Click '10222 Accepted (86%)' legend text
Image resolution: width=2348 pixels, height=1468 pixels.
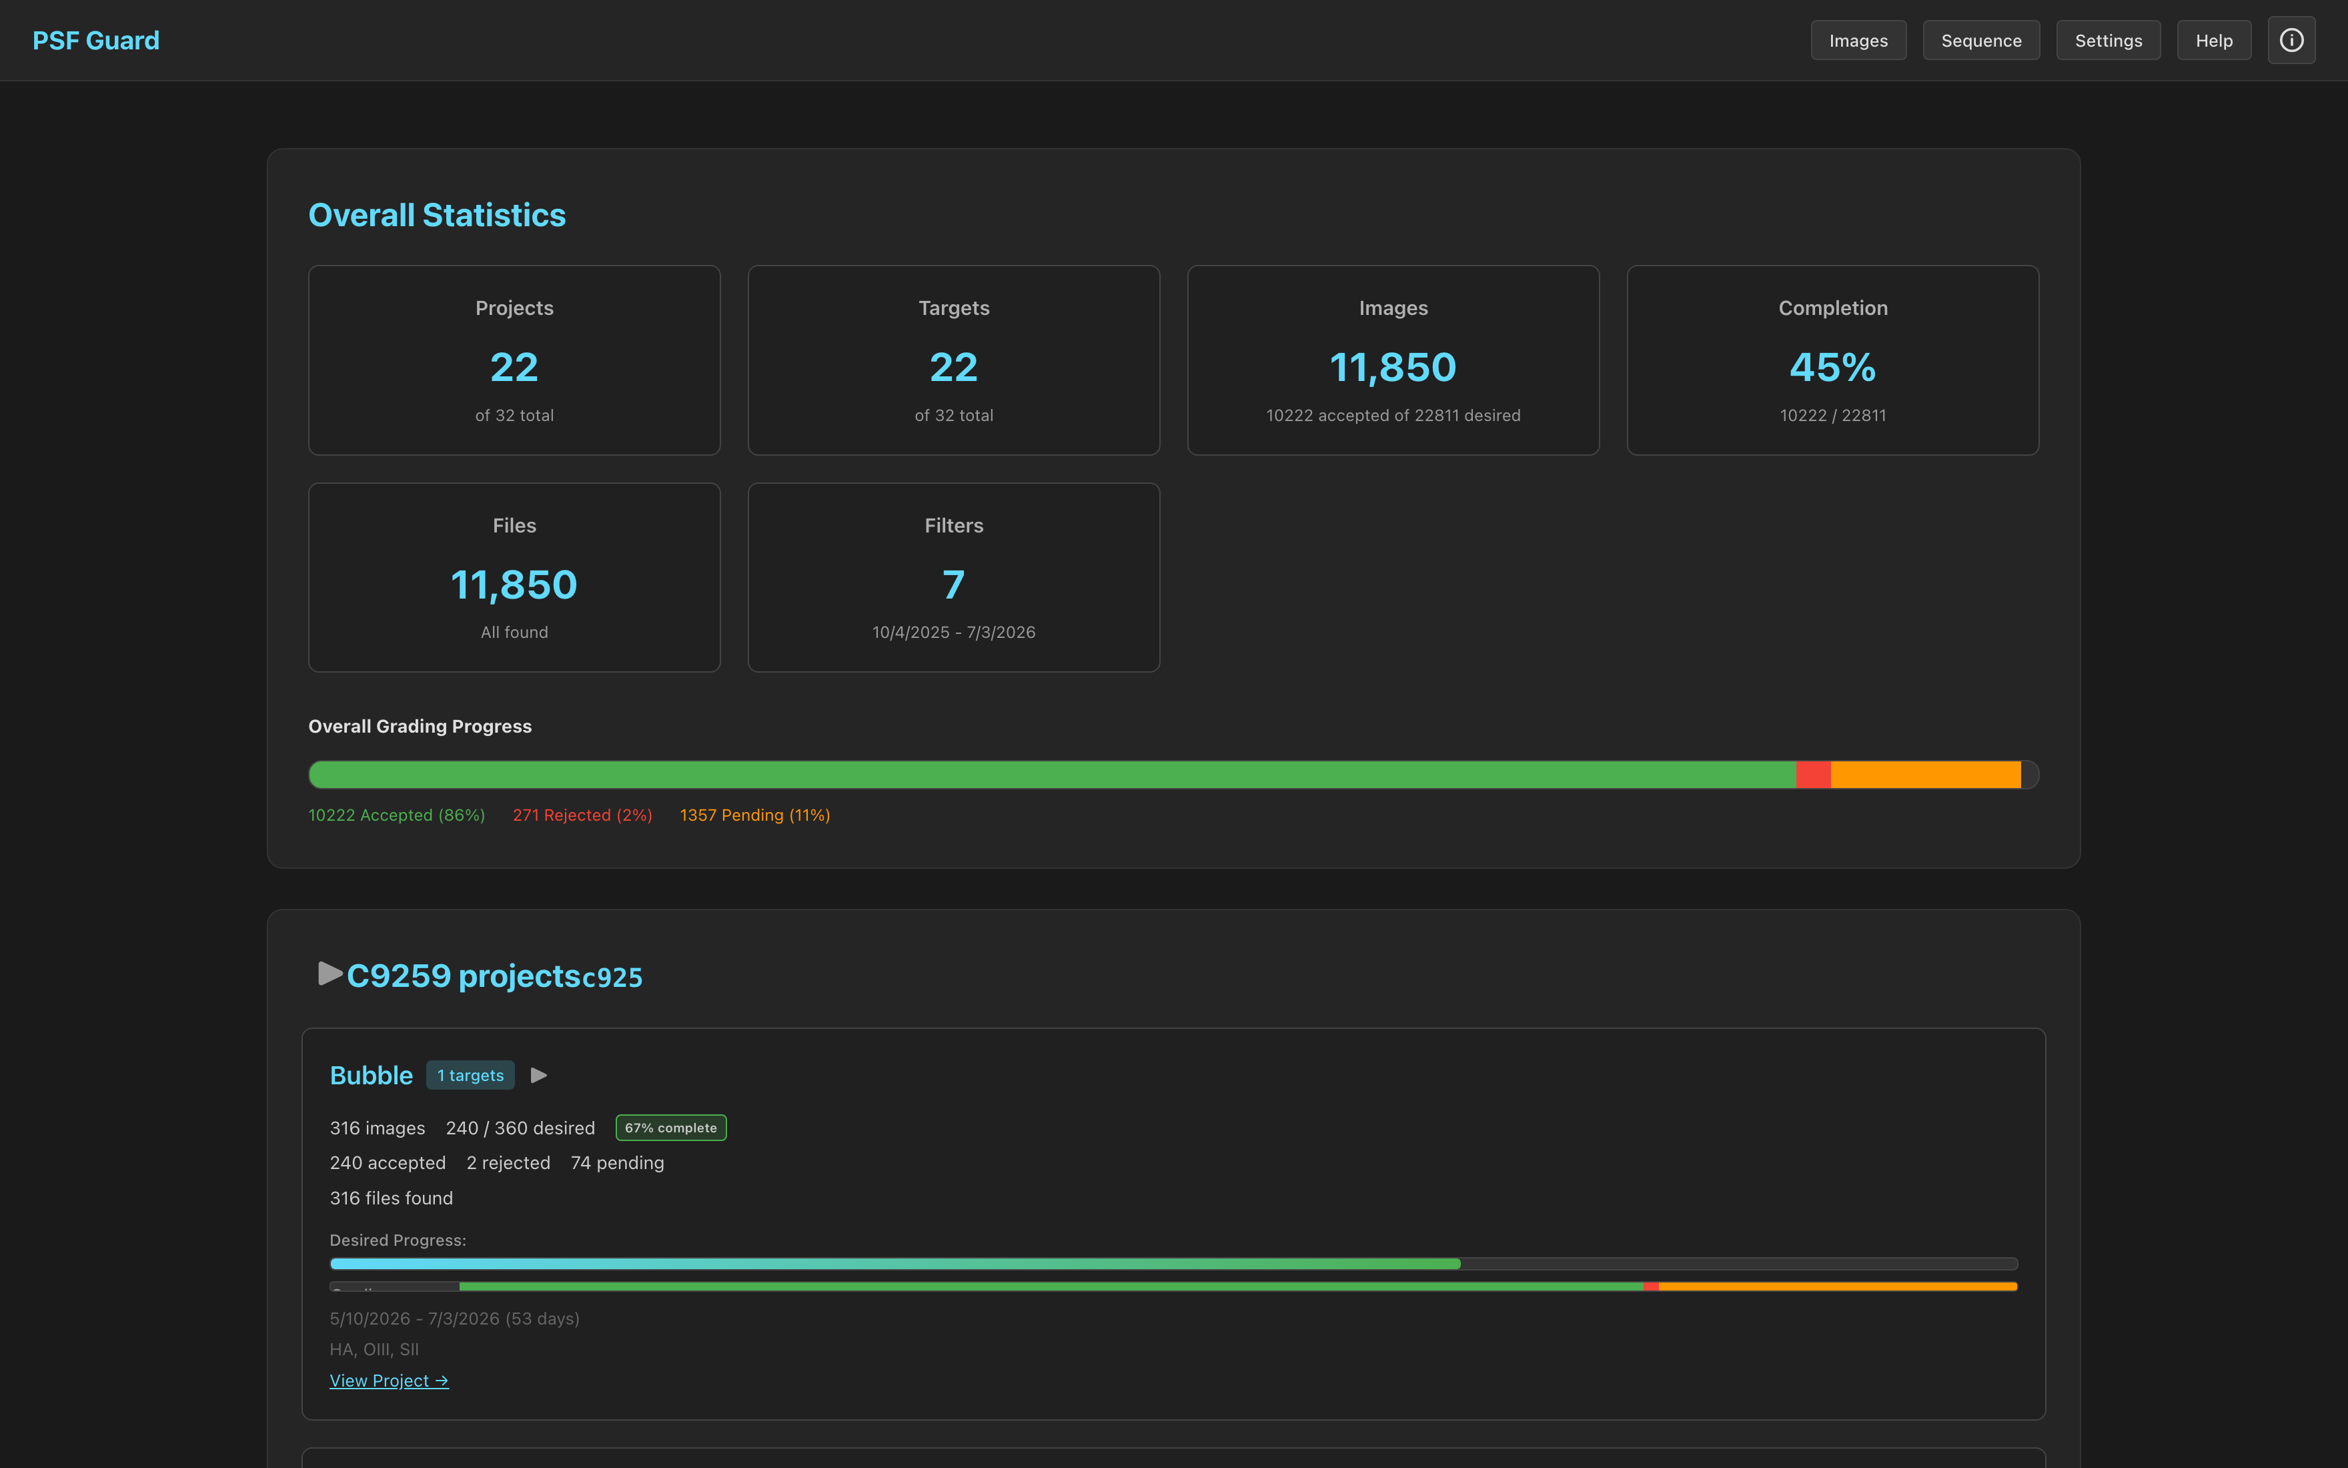point(397,815)
